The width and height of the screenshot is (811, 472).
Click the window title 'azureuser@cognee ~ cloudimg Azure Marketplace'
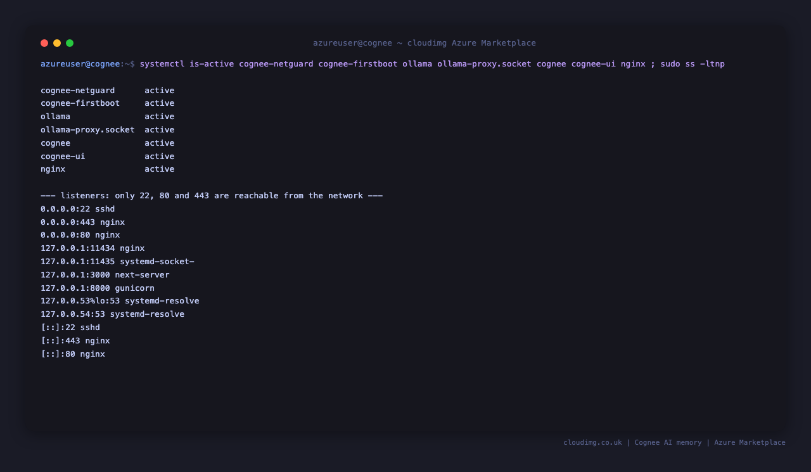[425, 43]
